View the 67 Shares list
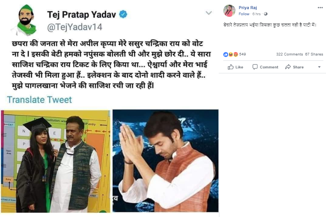This screenshot has height=217, width=326. [314, 54]
